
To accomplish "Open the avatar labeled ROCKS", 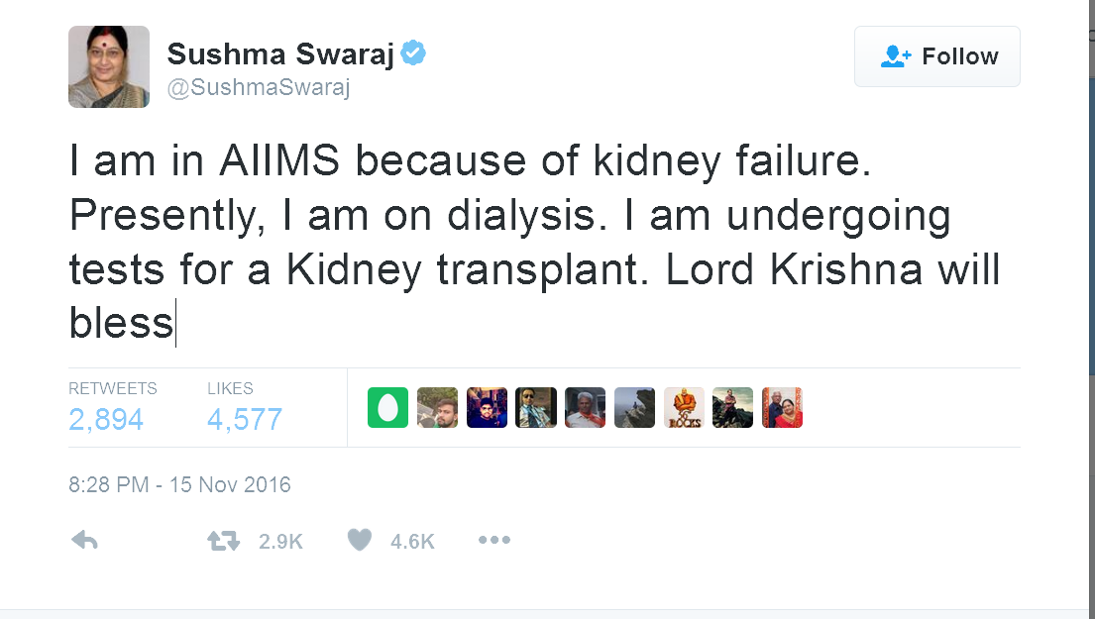I will pyautogui.click(x=684, y=407).
